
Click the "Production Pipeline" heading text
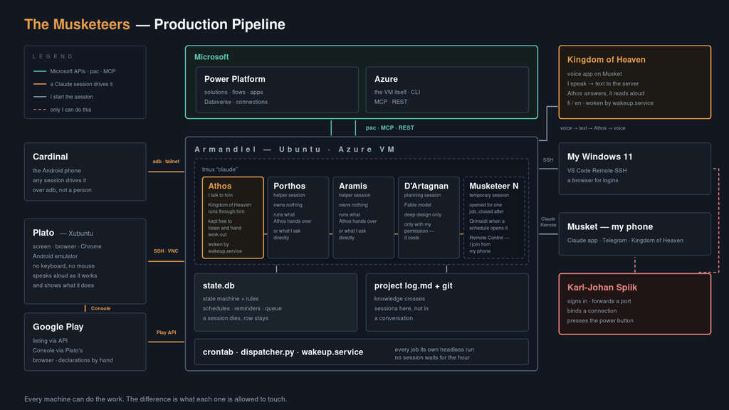[x=219, y=25]
